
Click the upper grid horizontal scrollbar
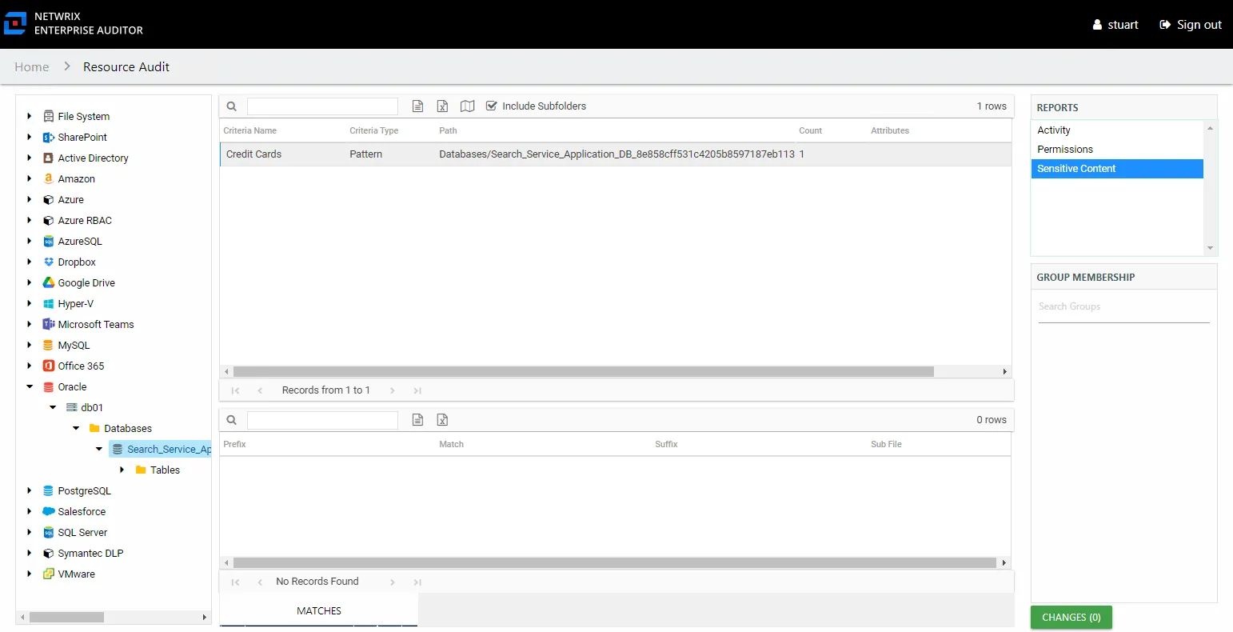pyautogui.click(x=583, y=371)
